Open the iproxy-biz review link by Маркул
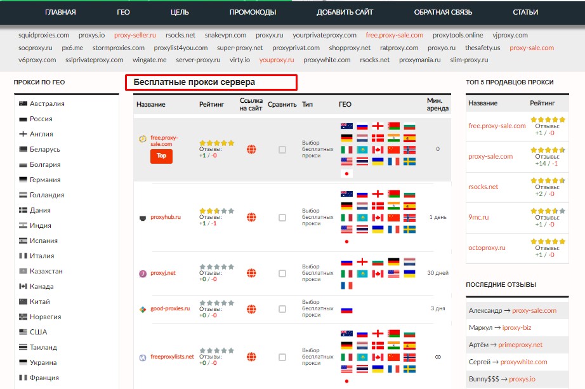 click(516, 327)
